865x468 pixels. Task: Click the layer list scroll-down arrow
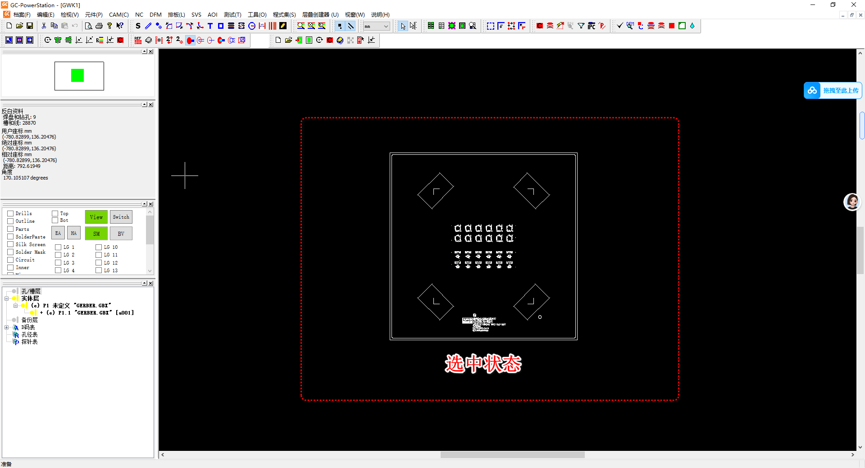[150, 271]
